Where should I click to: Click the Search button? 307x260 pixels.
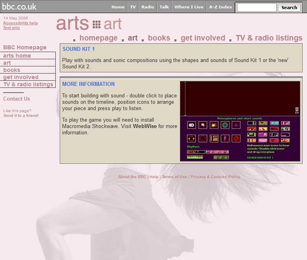coord(289,8)
